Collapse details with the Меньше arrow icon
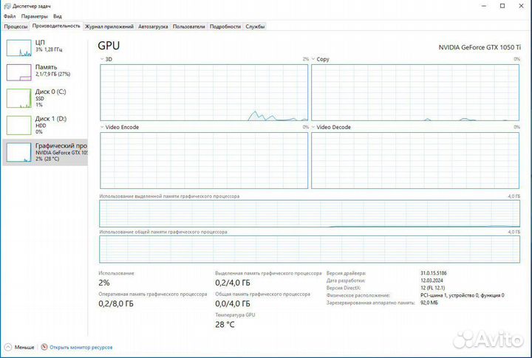The height and width of the screenshot is (358, 532). 8,347
